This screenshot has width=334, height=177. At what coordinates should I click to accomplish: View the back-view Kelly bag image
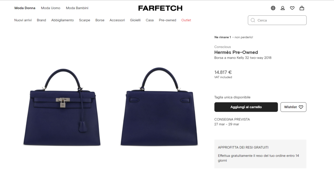(159, 107)
